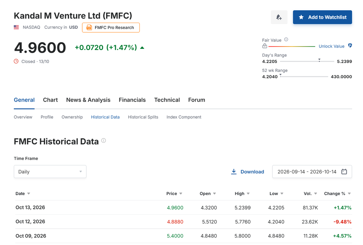The height and width of the screenshot is (245, 363).
Task: Click the bell alert icon button
Action: click(x=279, y=17)
